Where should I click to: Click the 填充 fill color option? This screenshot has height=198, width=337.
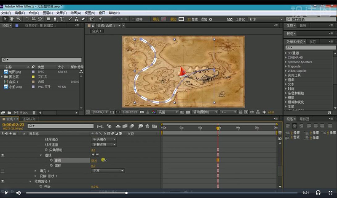155,19
